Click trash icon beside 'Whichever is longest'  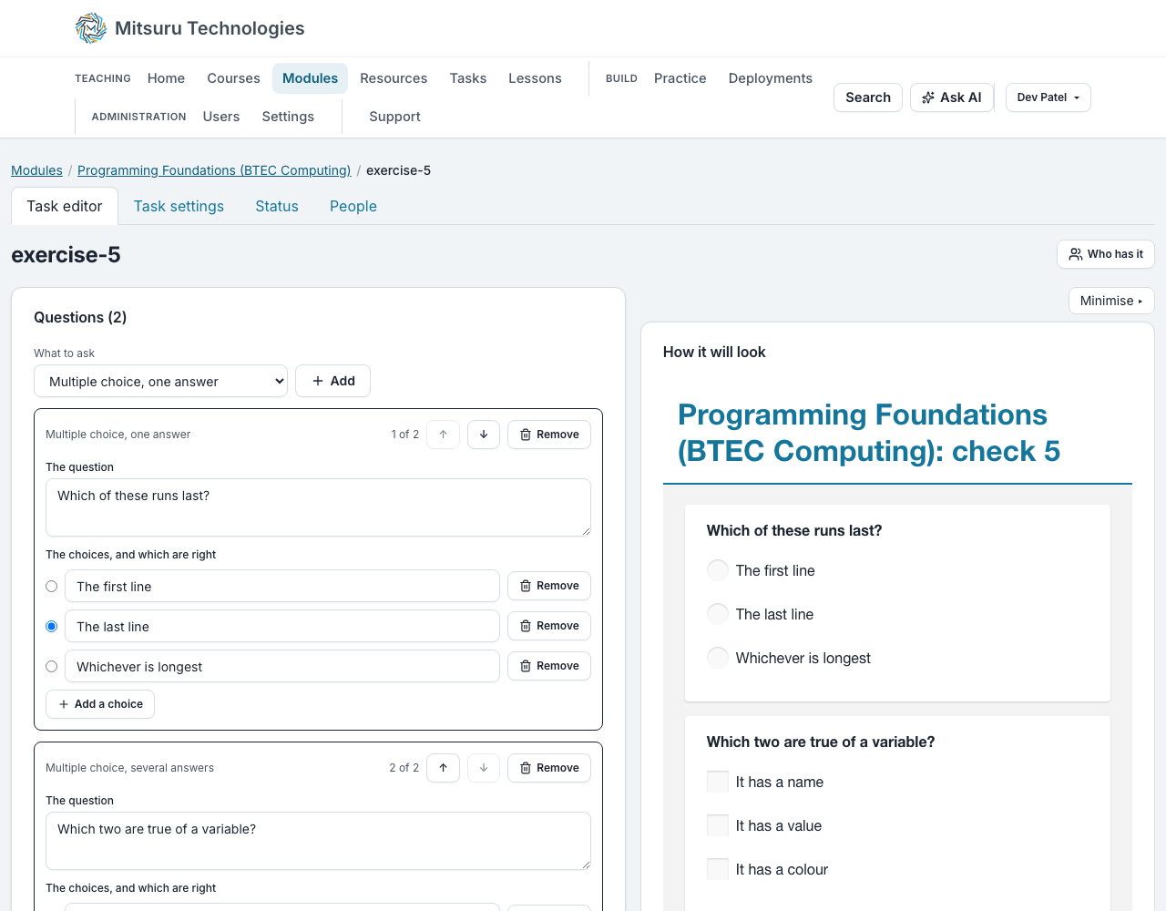(x=526, y=666)
